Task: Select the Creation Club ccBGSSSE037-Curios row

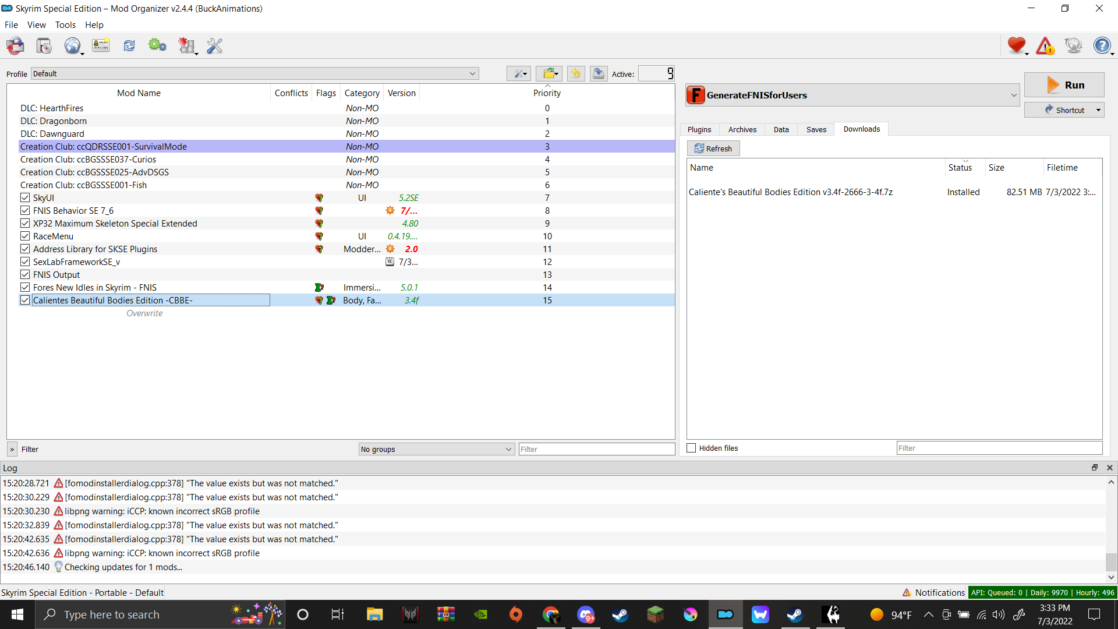Action: click(x=346, y=160)
